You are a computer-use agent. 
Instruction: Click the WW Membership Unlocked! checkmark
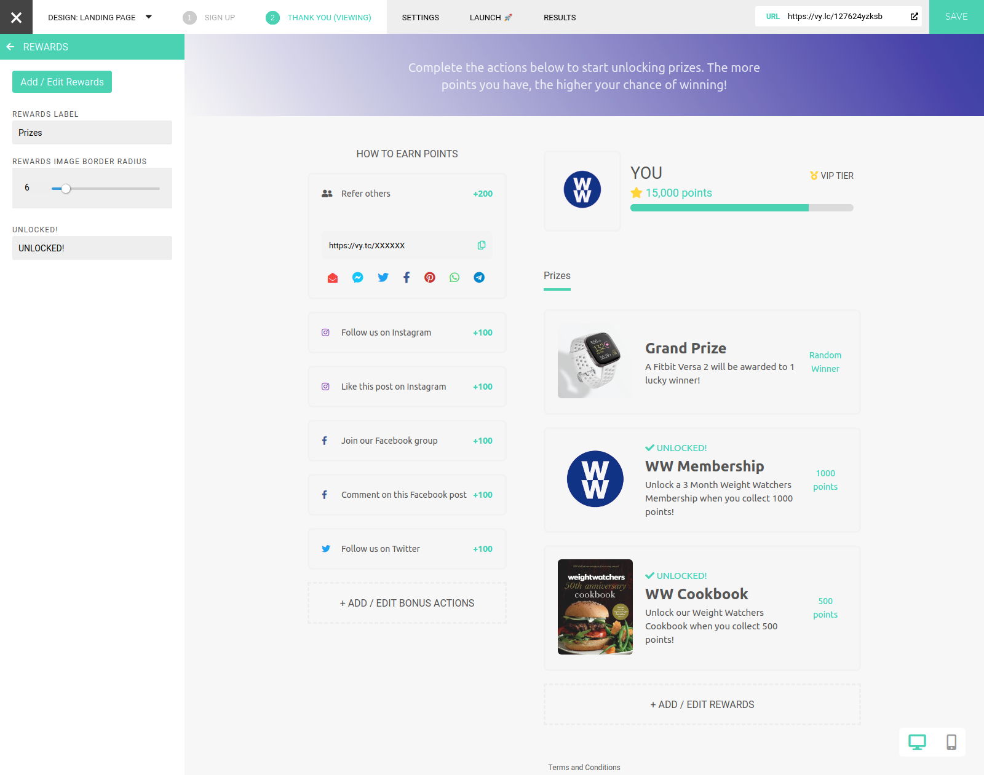point(649,448)
